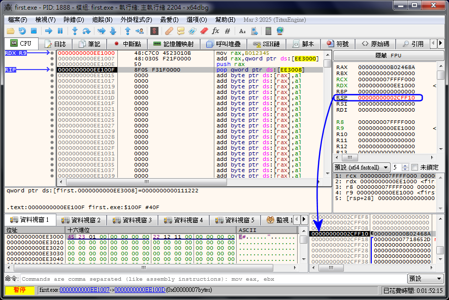Viewport: 449px width, 300px height.
Task: Expand the 預設 (x64 fastcall) dropdown
Action: pos(362,167)
